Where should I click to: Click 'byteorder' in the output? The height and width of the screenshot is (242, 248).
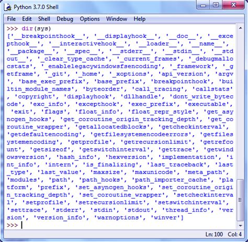pyautogui.click(x=103, y=89)
